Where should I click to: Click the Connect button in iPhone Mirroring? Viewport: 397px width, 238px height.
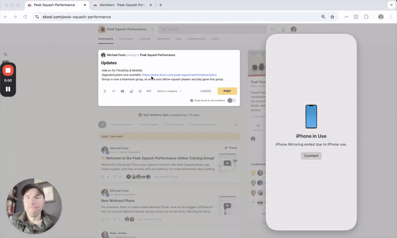click(311, 156)
